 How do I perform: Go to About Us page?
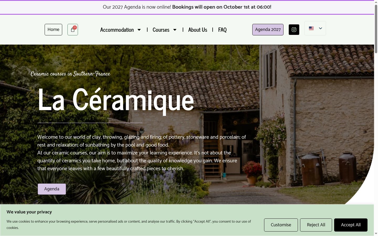click(x=198, y=30)
